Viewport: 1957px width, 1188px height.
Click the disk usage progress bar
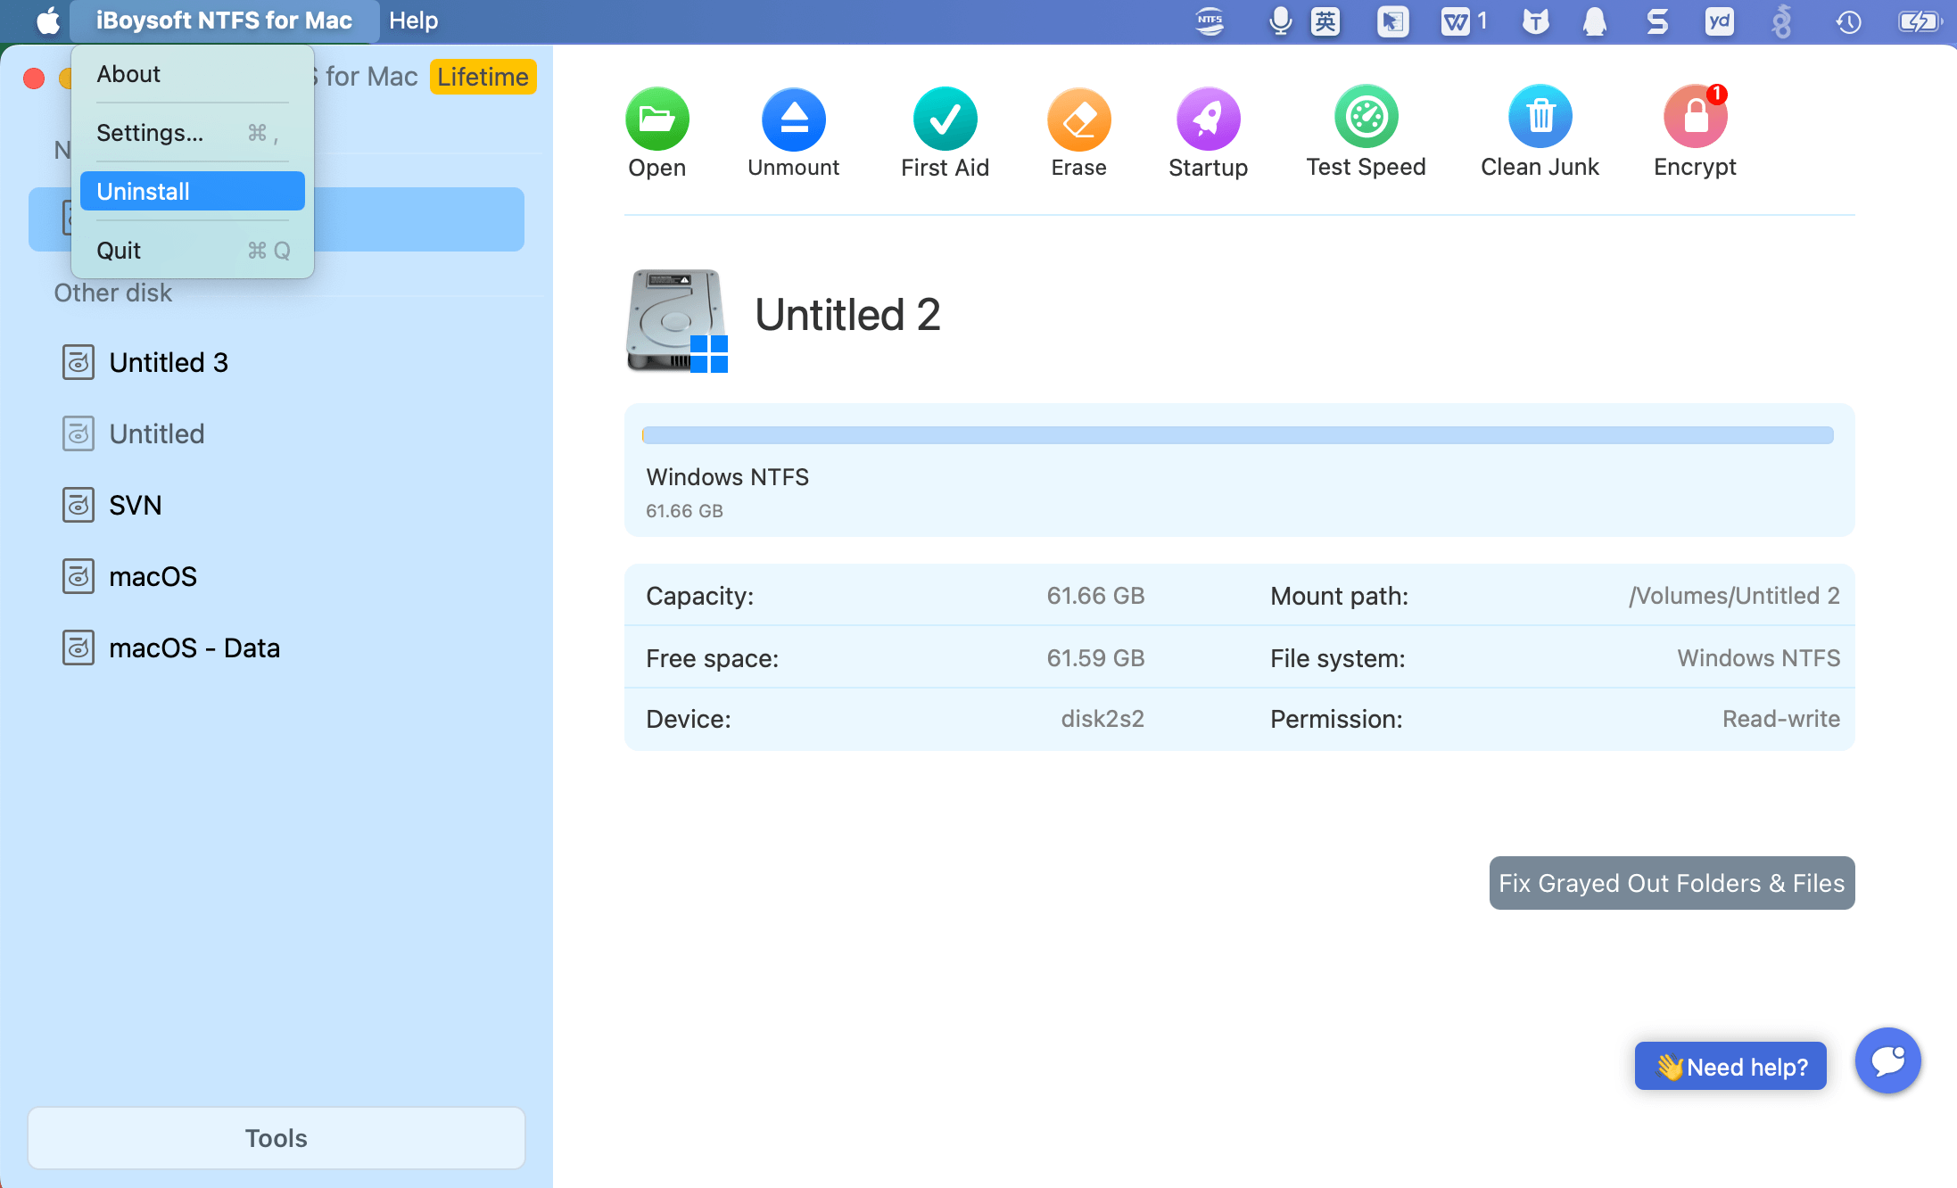(1238, 435)
